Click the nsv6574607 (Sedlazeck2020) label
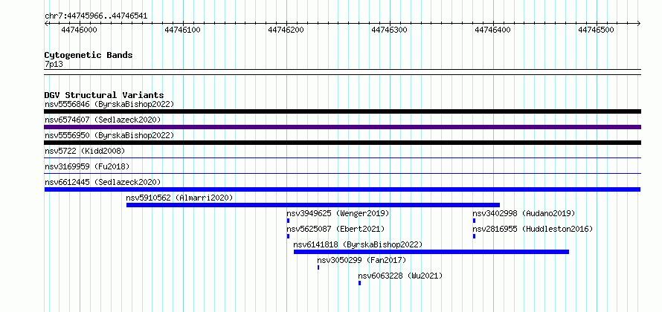This screenshot has height=312, width=662. click(103, 120)
